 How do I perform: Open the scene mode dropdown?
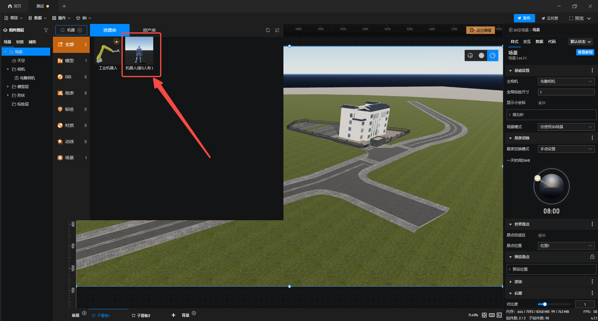click(566, 127)
